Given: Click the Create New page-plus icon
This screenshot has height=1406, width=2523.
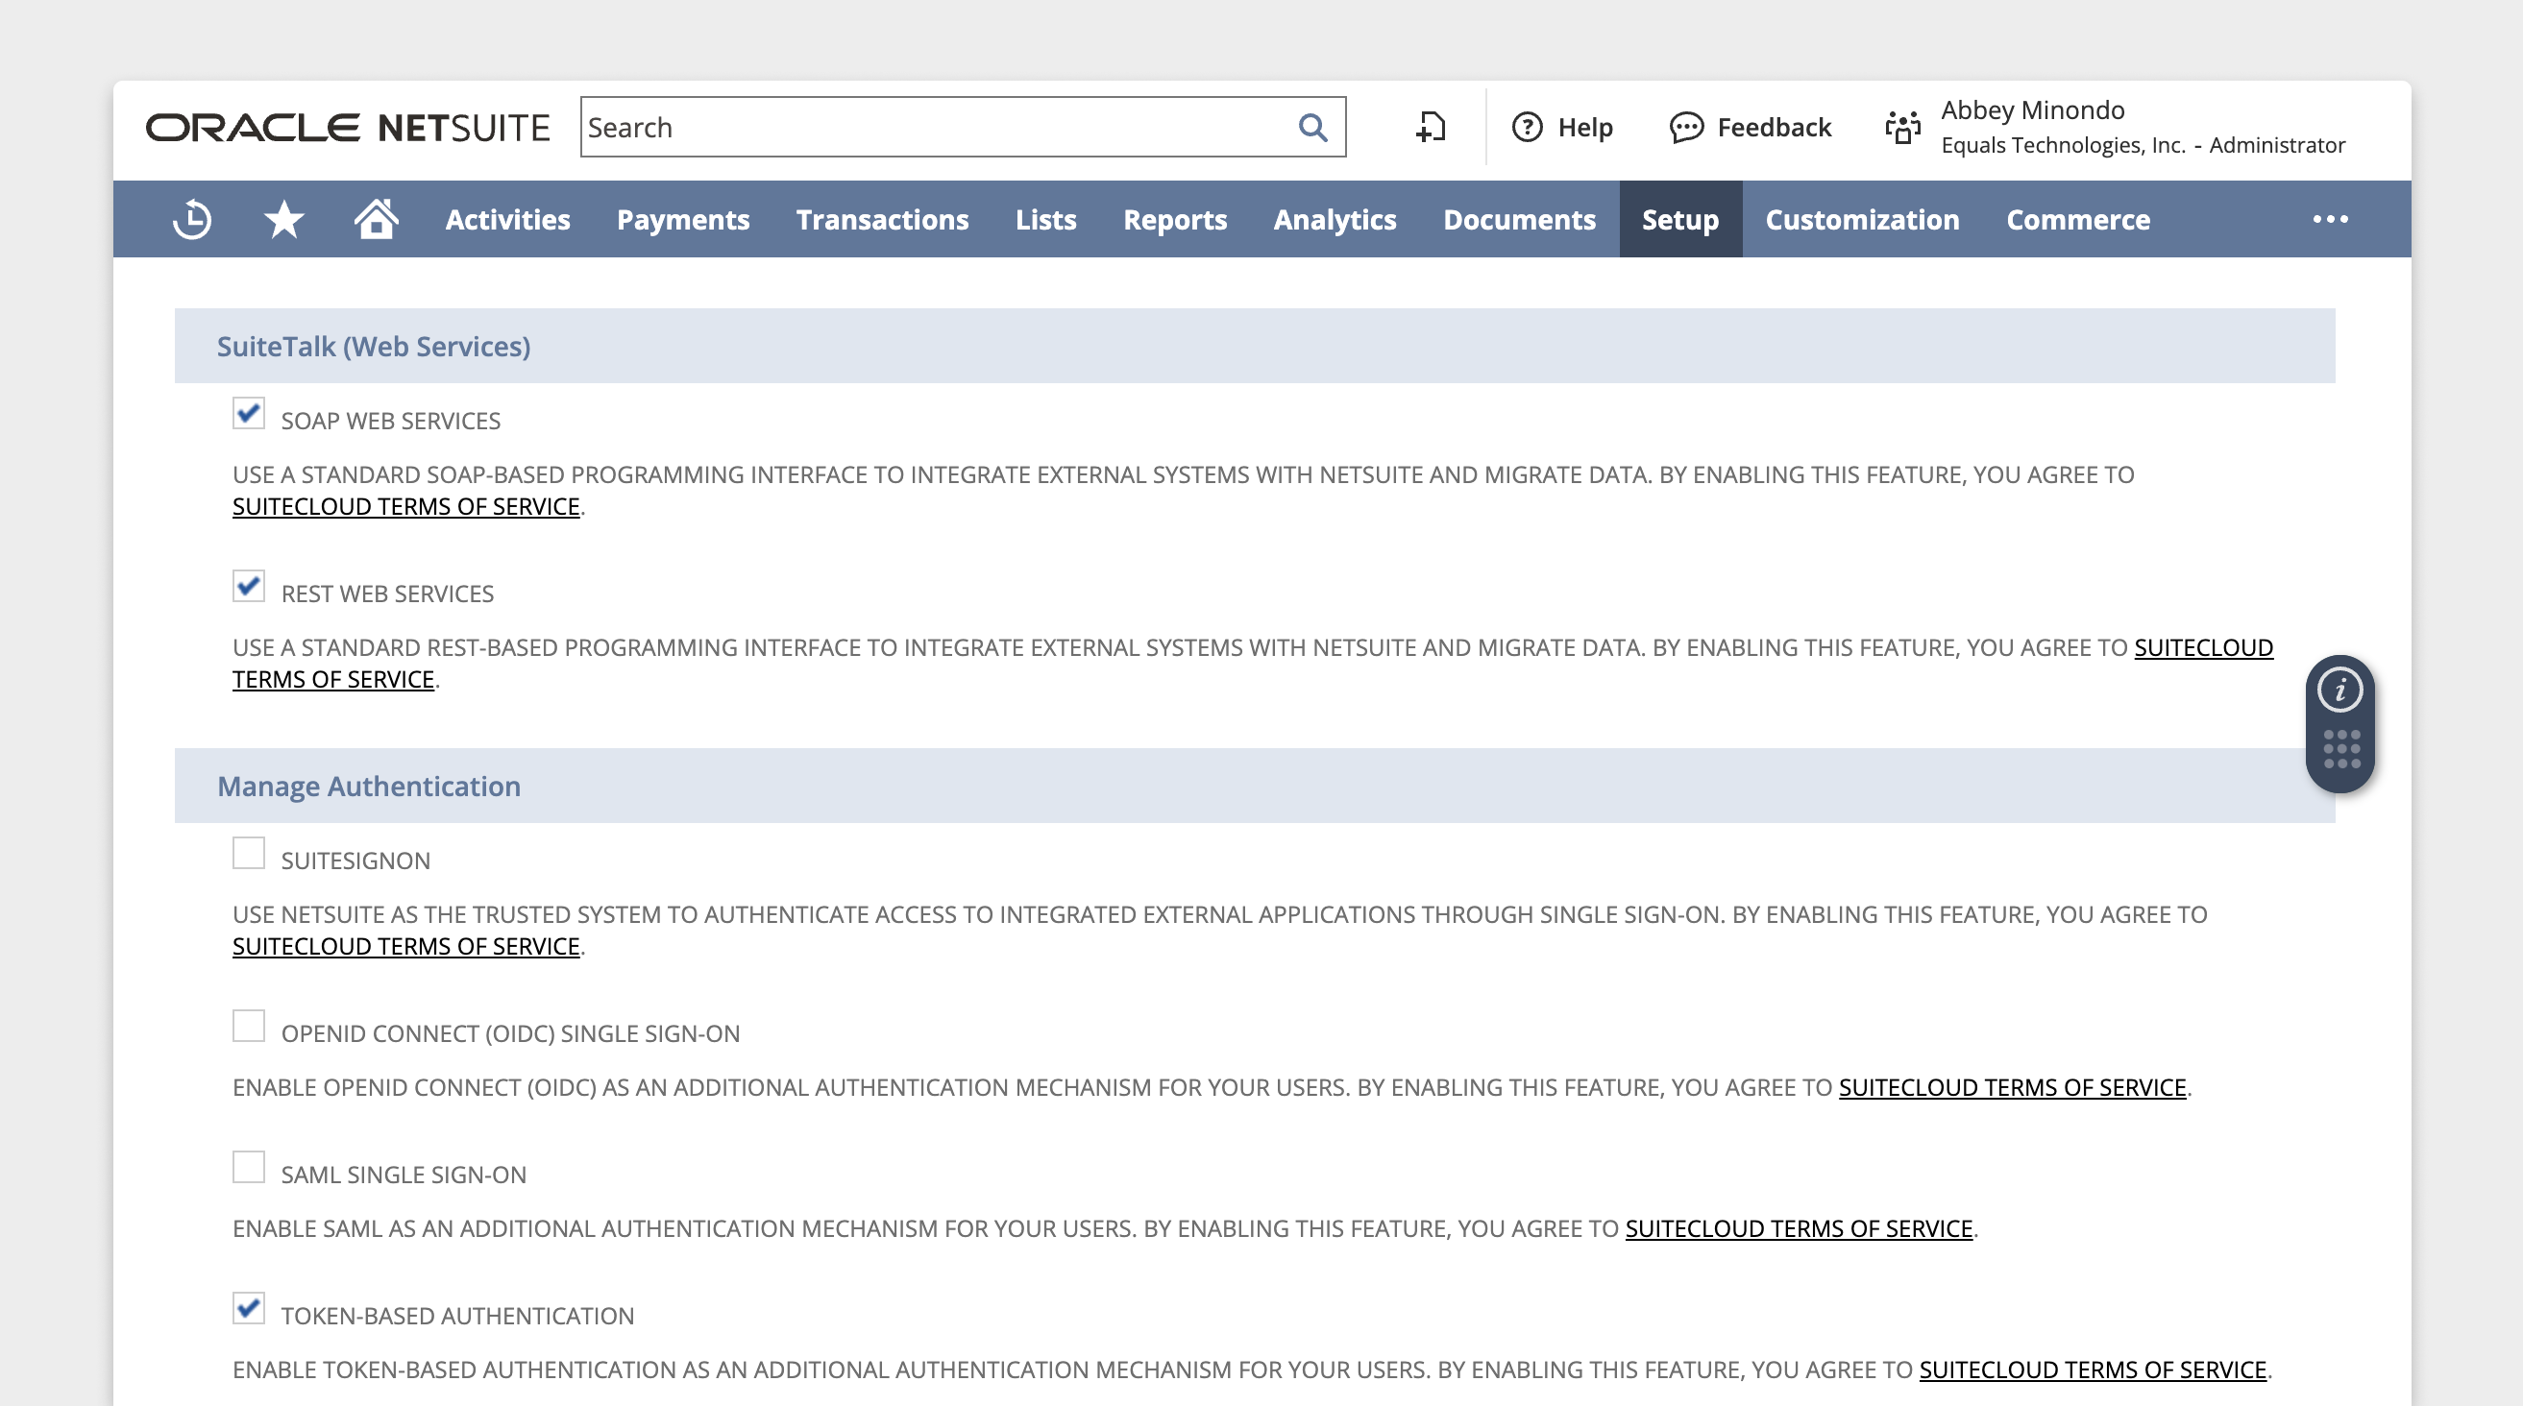Looking at the screenshot, I should pos(1431,128).
